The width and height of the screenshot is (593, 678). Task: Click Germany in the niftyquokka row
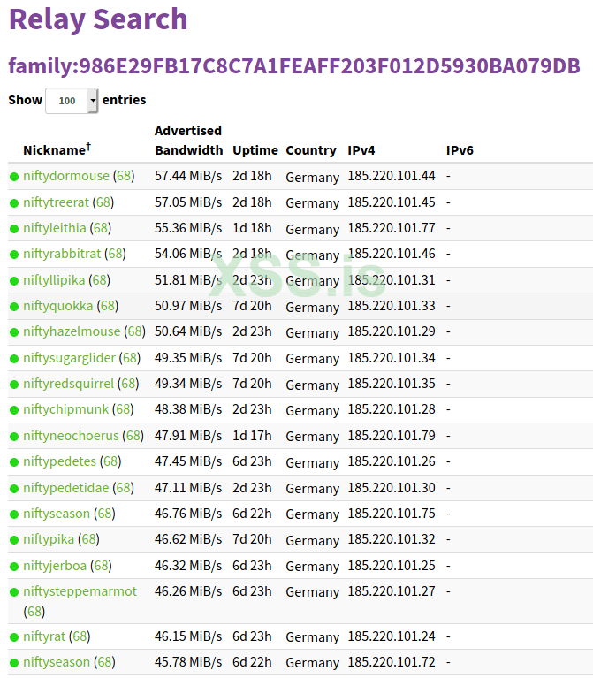click(313, 307)
